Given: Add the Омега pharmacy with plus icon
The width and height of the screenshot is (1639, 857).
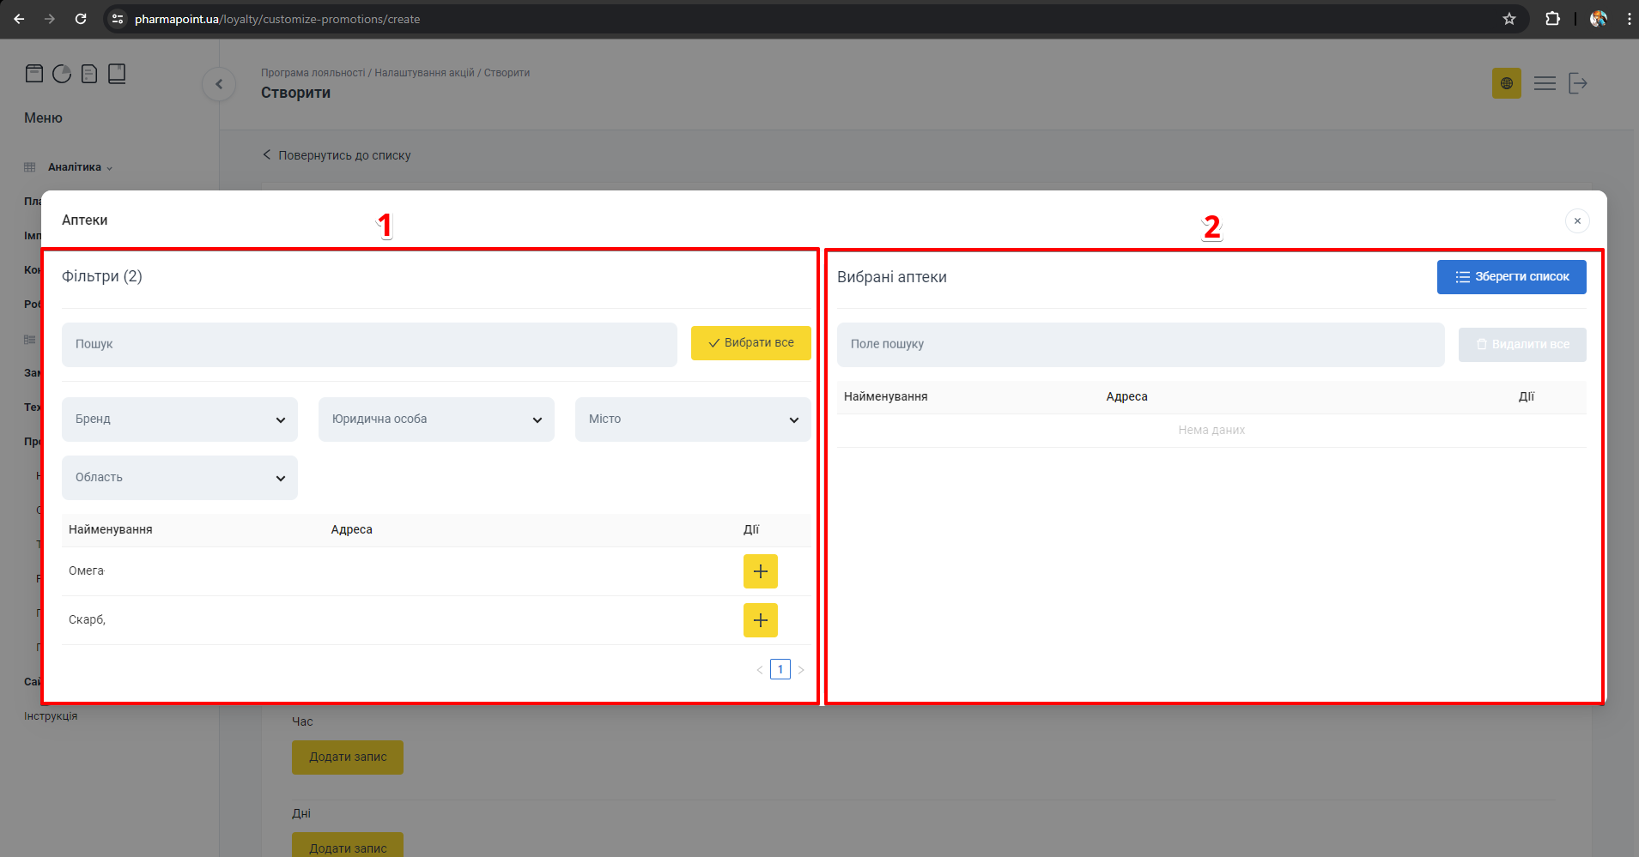Looking at the screenshot, I should point(760,571).
